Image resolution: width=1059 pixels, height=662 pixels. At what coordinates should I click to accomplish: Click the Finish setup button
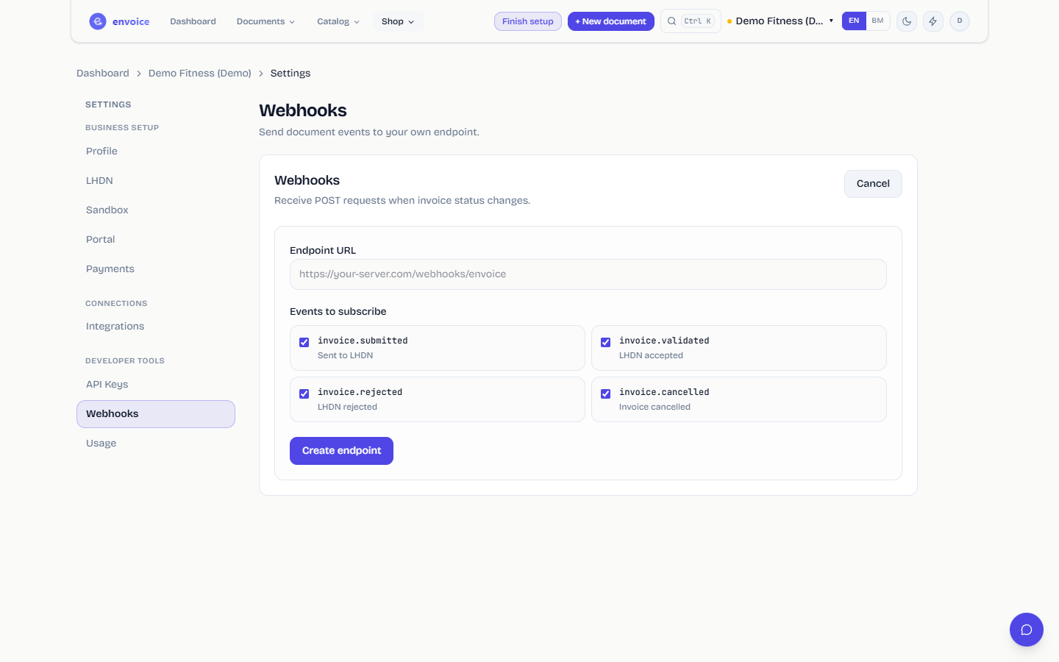point(528,21)
